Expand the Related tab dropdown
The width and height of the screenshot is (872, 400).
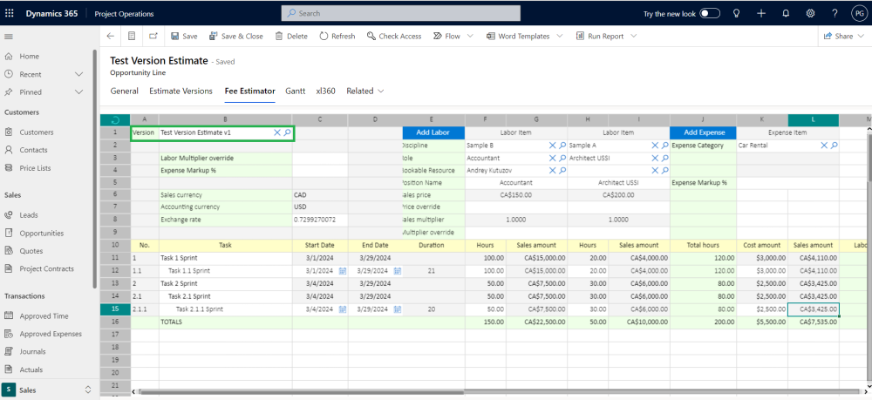[365, 91]
